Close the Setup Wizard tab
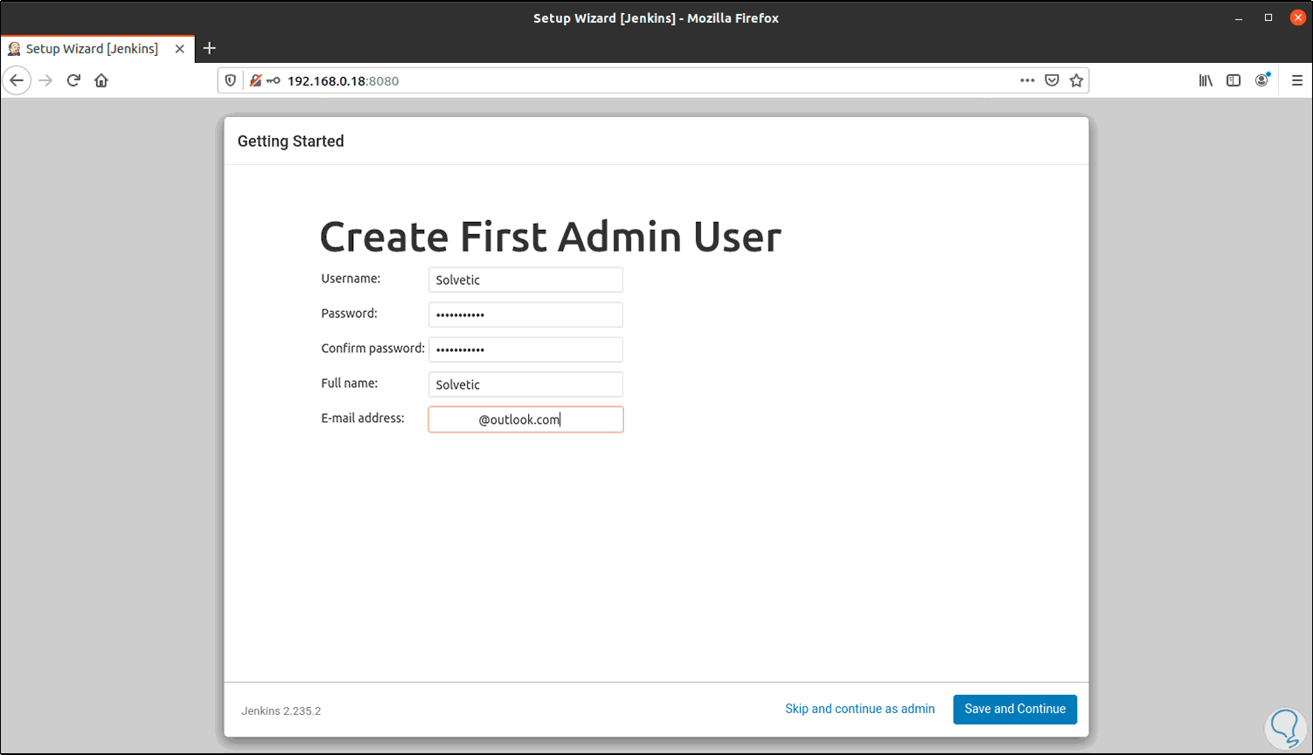The image size is (1313, 755). click(179, 49)
